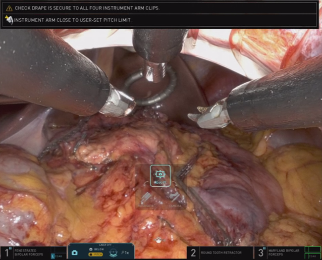322x260 pixels.
Task: Click the drape secure warning message
Action: 87,8
